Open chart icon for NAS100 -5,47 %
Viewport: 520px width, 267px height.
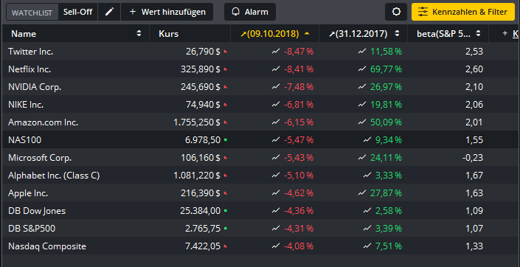click(276, 140)
